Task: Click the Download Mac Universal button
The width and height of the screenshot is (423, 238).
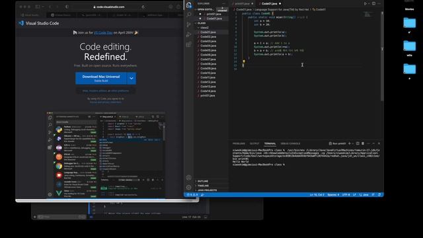Action: (x=101, y=78)
